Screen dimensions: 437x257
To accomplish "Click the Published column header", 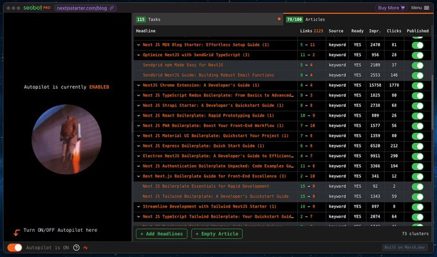I will 418,31.
